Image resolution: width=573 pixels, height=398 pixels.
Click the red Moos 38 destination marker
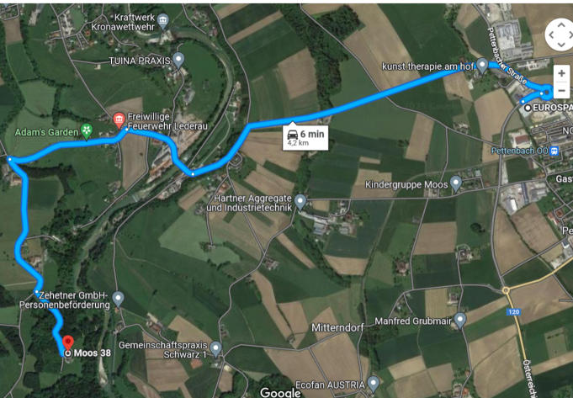(68, 343)
